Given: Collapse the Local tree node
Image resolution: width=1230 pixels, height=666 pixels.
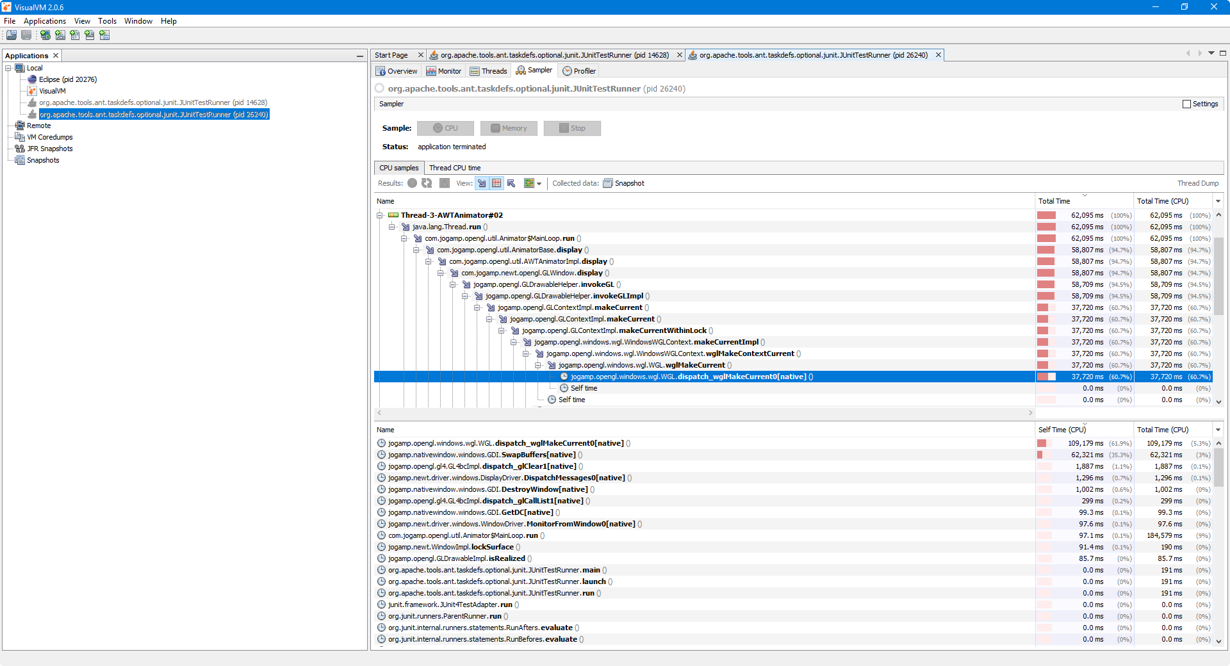Looking at the screenshot, I should pyautogui.click(x=8, y=68).
